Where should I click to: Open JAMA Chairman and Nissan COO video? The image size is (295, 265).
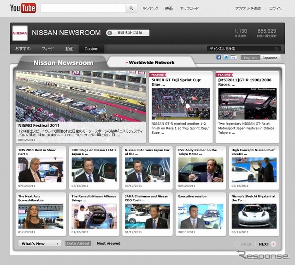pos(147,216)
